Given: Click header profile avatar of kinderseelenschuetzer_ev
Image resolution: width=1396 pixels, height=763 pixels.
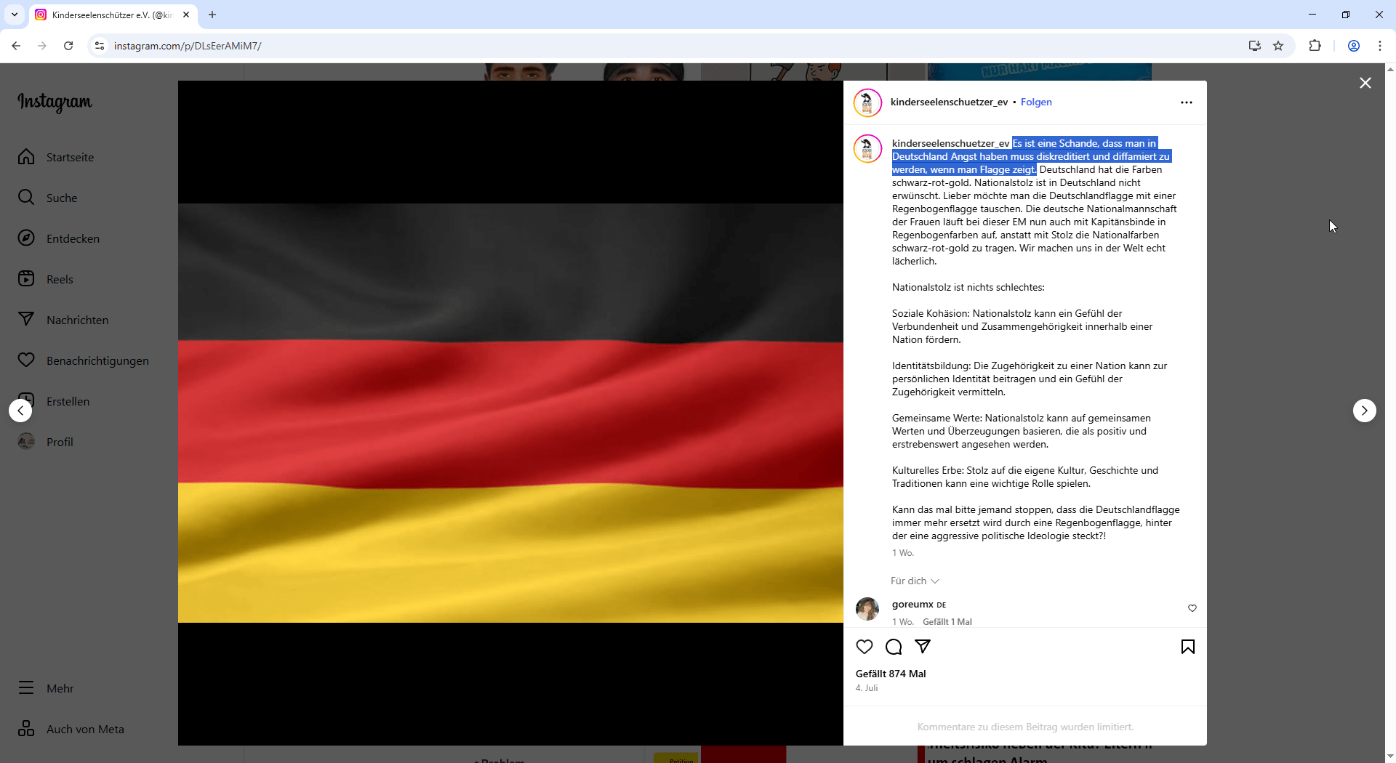Looking at the screenshot, I should [867, 103].
